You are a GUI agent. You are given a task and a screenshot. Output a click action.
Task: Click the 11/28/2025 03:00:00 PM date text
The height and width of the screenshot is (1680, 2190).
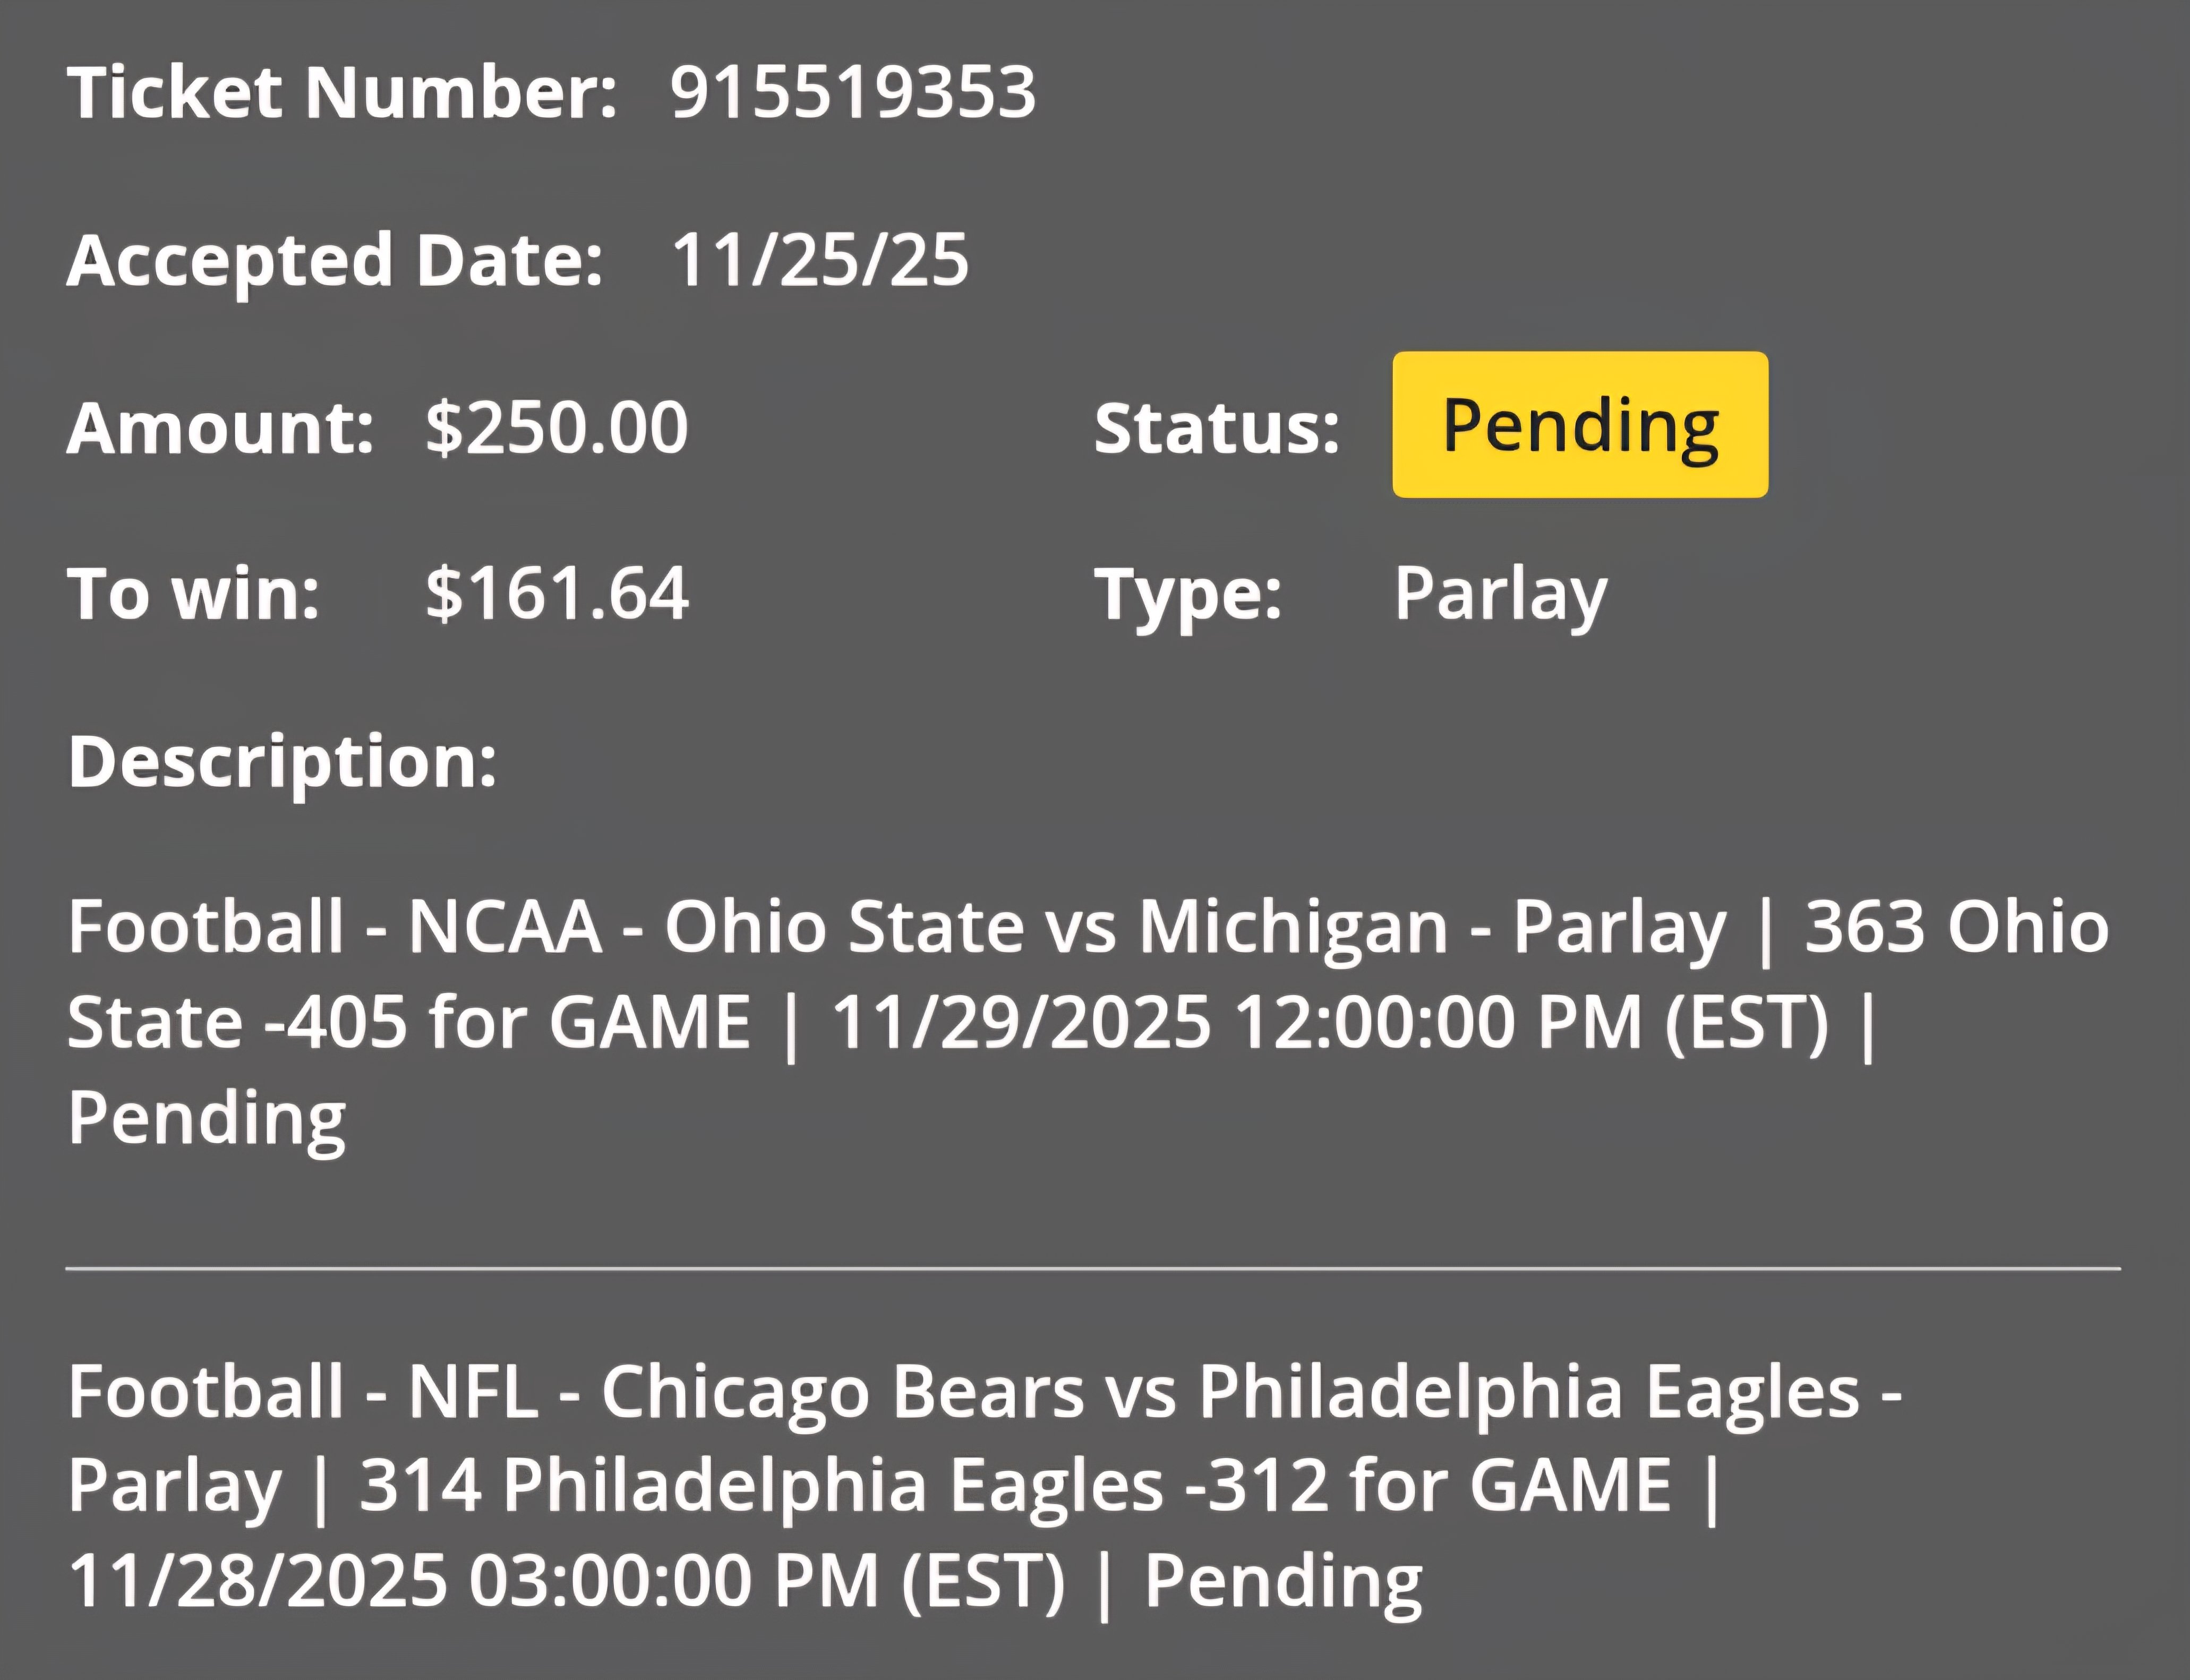click(x=565, y=1580)
